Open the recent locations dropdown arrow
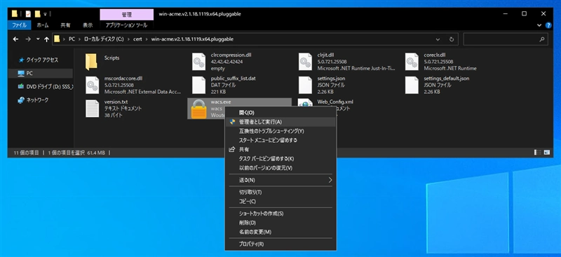The height and width of the screenshot is (257, 561). (x=39, y=39)
